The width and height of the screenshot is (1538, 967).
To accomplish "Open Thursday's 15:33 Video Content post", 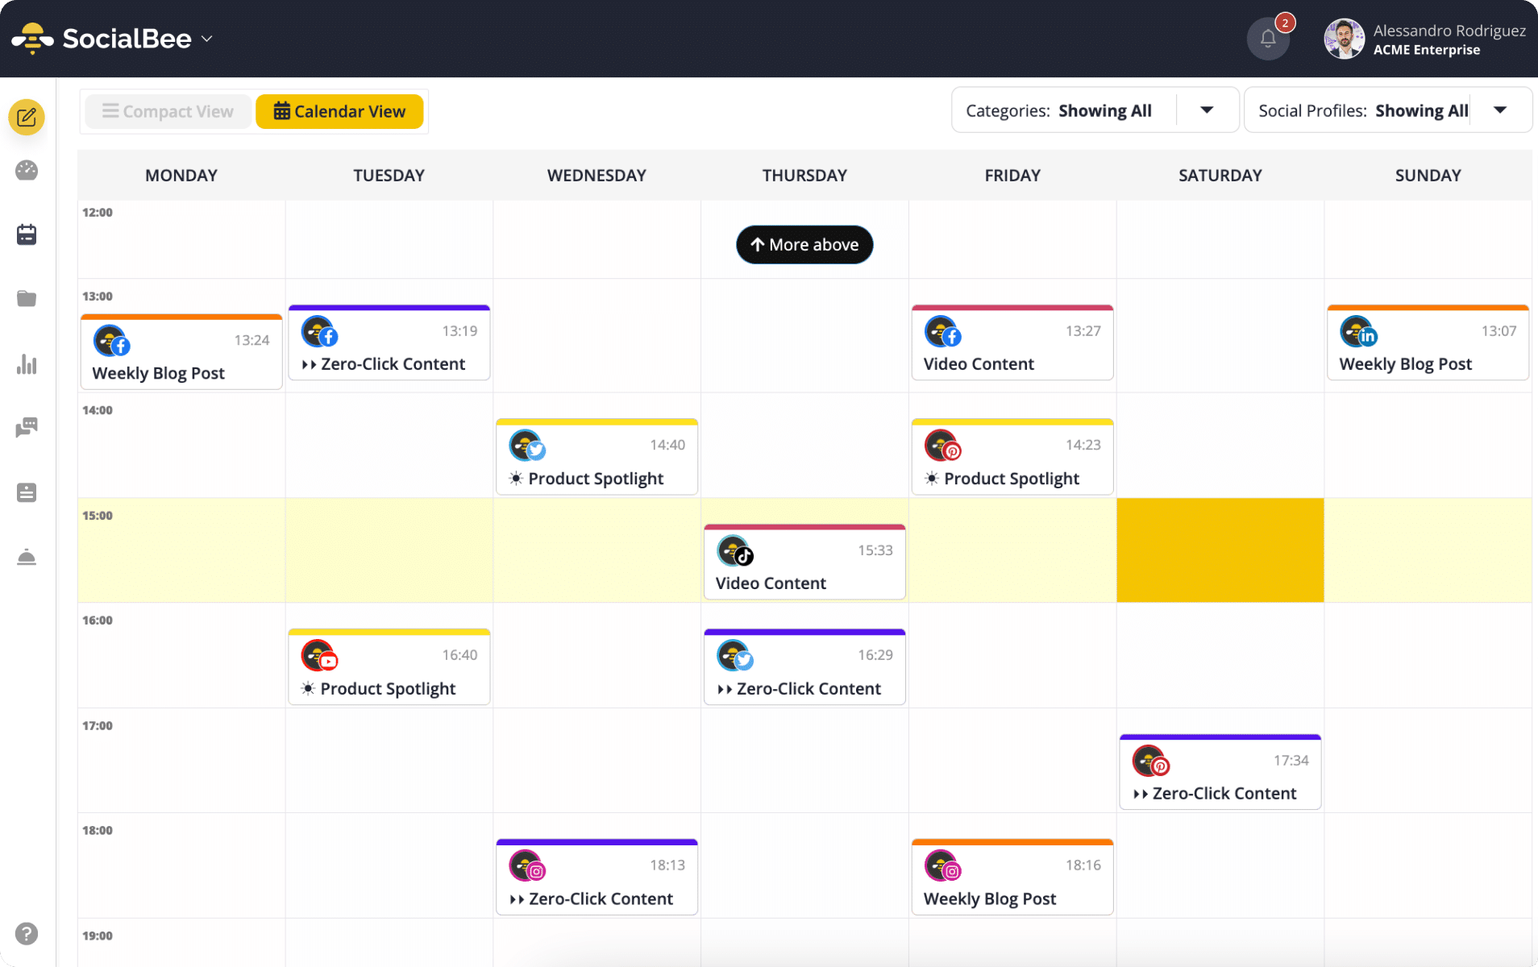I will (x=804, y=562).
